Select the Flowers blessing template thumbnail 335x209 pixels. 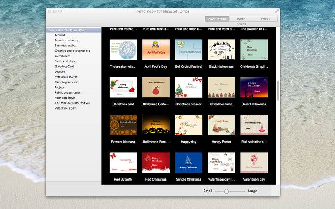pyautogui.click(x=123, y=125)
